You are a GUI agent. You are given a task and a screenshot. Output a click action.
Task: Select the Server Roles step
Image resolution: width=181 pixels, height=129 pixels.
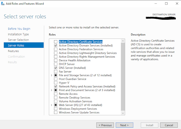pyautogui.click(x=24, y=45)
